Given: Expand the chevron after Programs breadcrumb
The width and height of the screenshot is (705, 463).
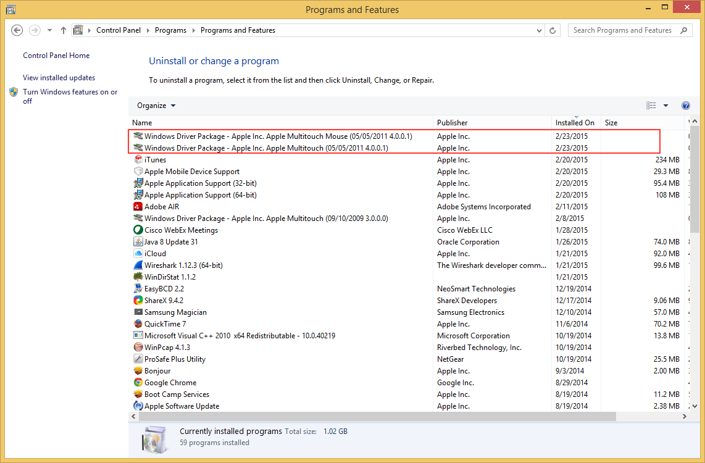Looking at the screenshot, I should [194, 31].
